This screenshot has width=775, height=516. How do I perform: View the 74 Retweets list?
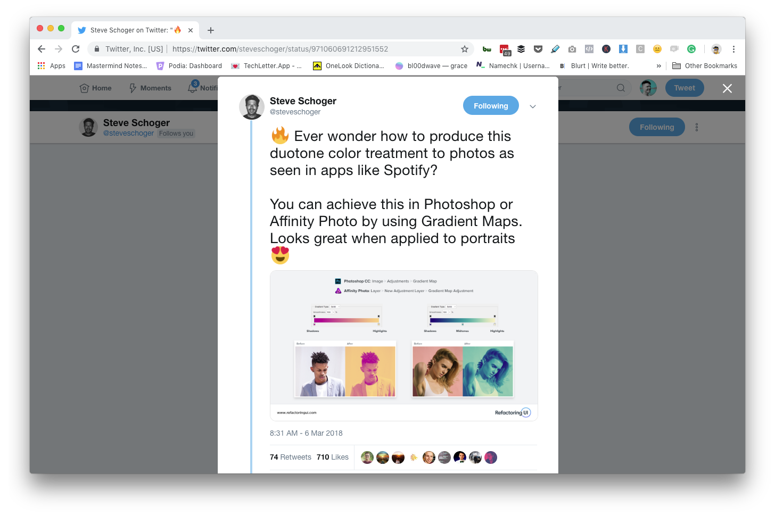[x=291, y=457]
